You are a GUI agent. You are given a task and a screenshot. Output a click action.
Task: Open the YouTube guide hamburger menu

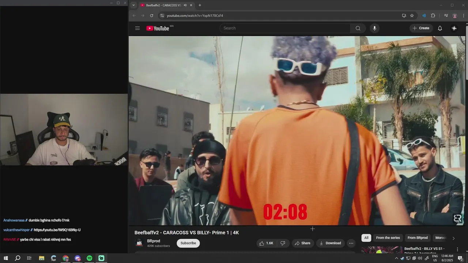pos(137,28)
